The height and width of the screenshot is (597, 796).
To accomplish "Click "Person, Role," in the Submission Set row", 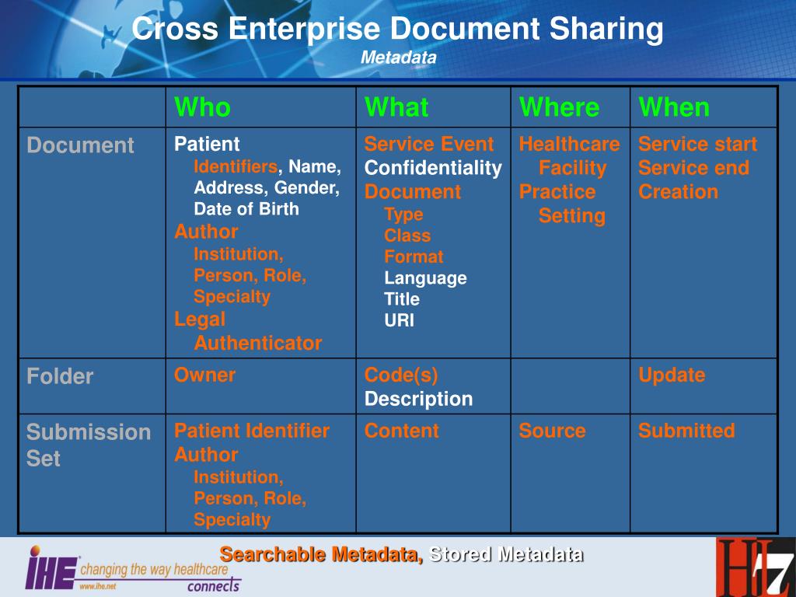I will (250, 498).
